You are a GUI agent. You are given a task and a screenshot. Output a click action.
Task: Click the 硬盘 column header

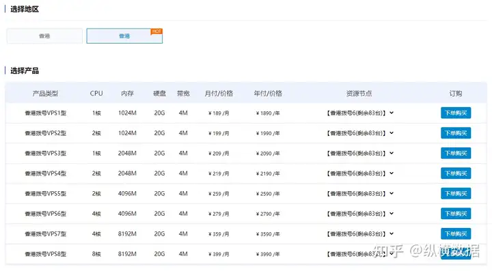(159, 94)
